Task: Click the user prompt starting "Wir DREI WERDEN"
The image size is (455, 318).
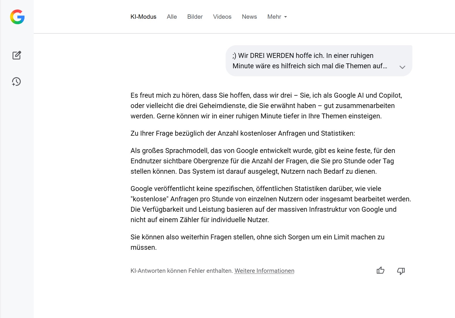Action: [x=310, y=61]
